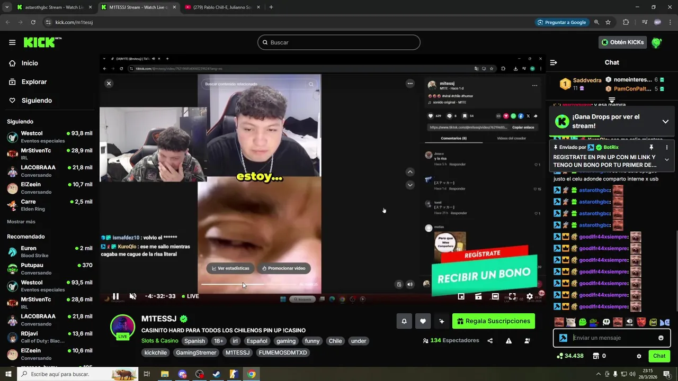Toggle theater mode in player
Image resolution: width=678 pixels, height=381 pixels.
(x=495, y=296)
